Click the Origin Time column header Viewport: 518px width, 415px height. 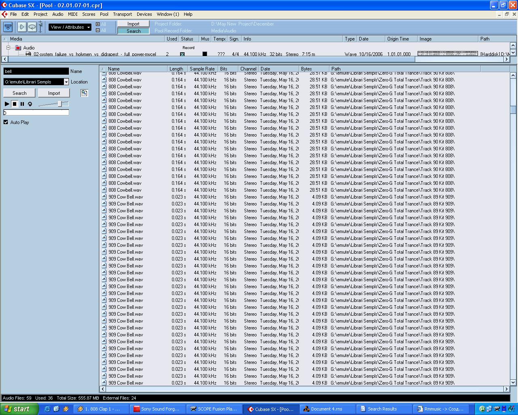pos(401,39)
